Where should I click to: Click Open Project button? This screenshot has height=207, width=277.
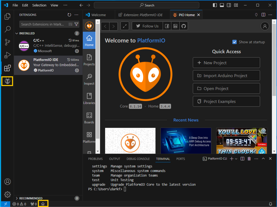coord(226,88)
